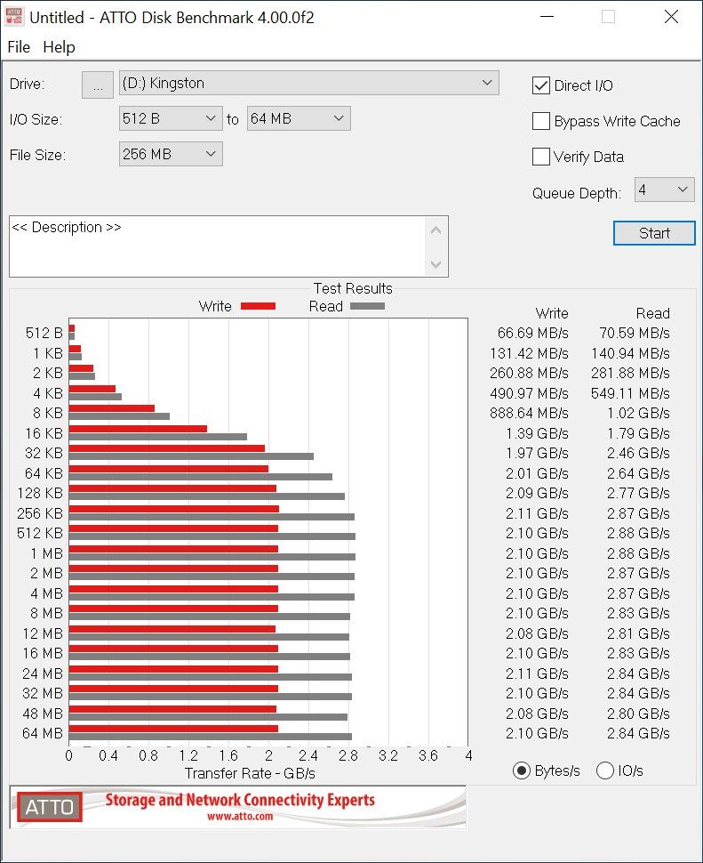Open the www.atto.com banner link
703x863 pixels.
pyautogui.click(x=240, y=816)
